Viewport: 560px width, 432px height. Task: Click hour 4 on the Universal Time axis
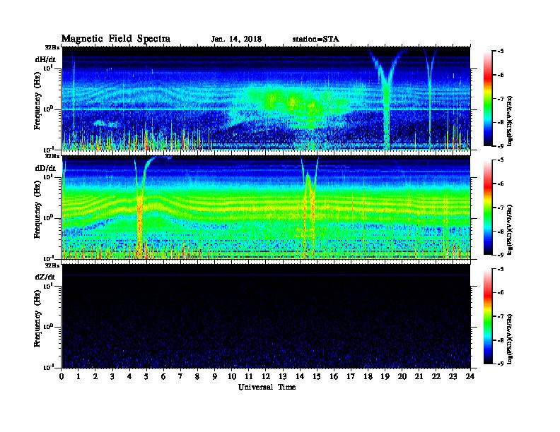(x=129, y=377)
